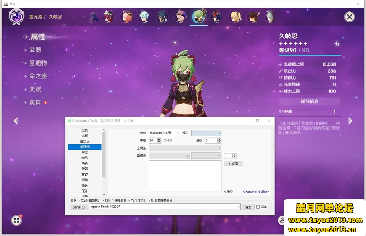366x236 pixels.
Task: Select 角色 in the GrasscutterTools sidebar
Action: point(85,163)
